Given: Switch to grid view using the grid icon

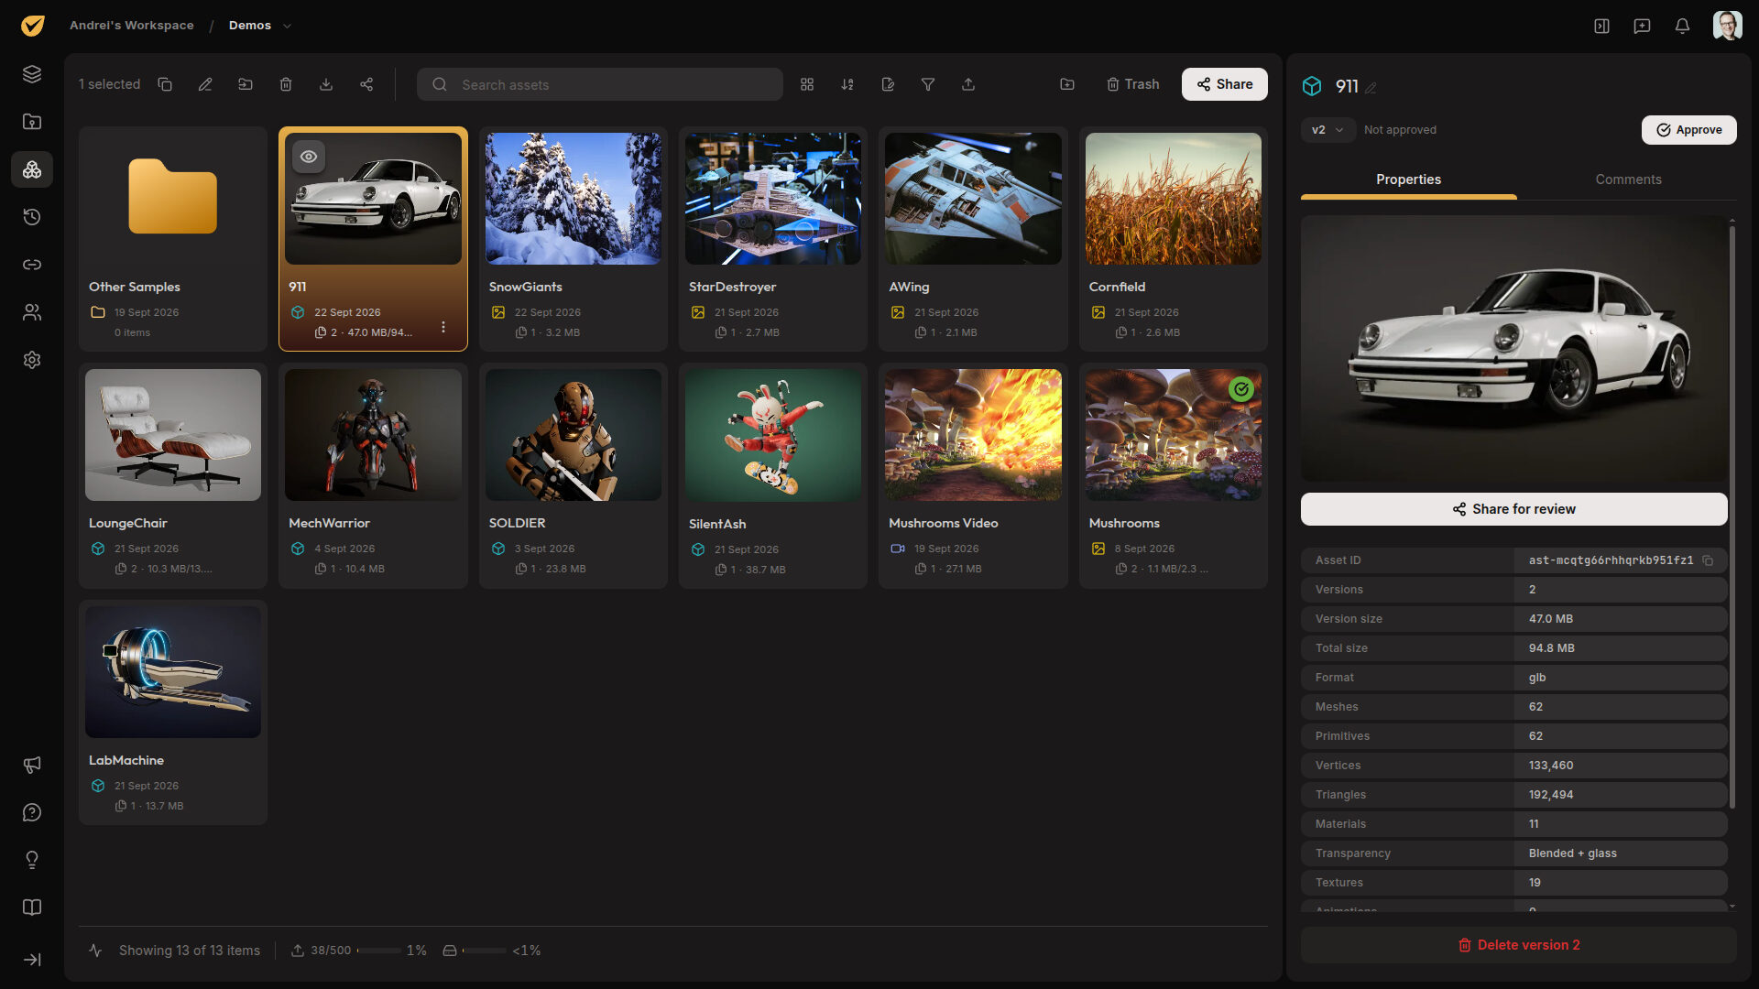Looking at the screenshot, I should pos(807,84).
